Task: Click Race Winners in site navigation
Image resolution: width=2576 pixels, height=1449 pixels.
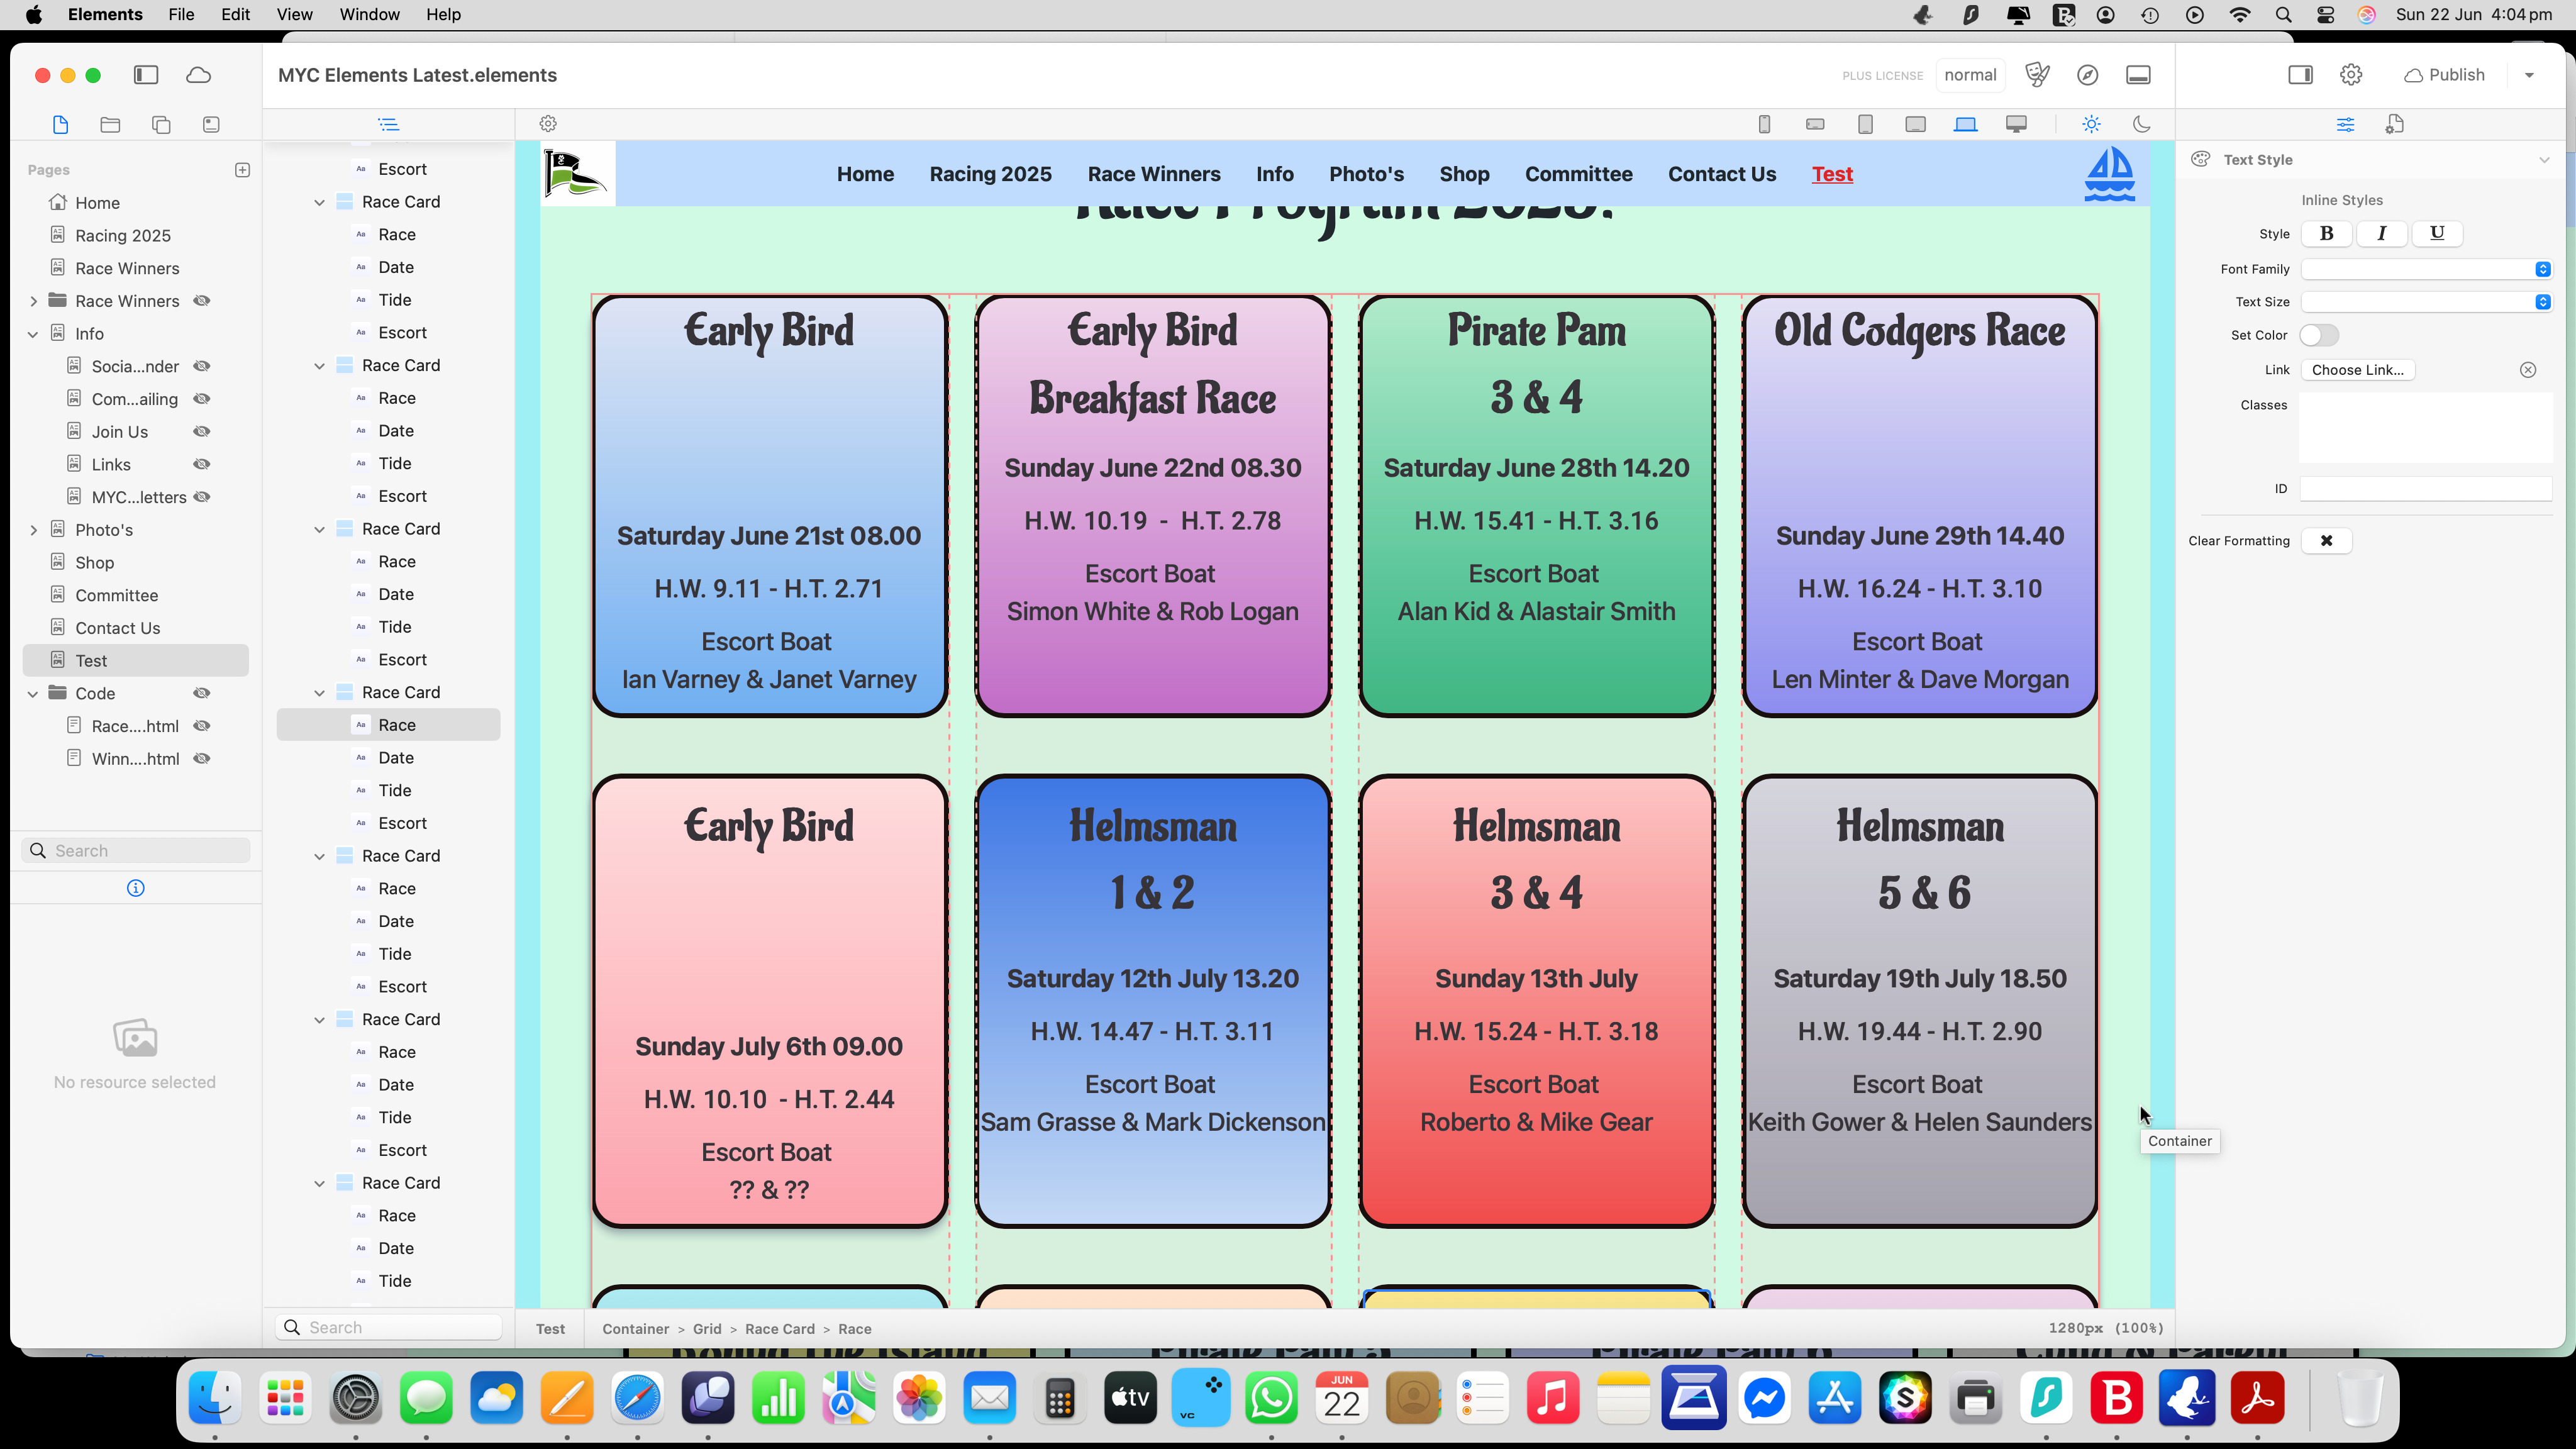Action: click(x=1153, y=174)
